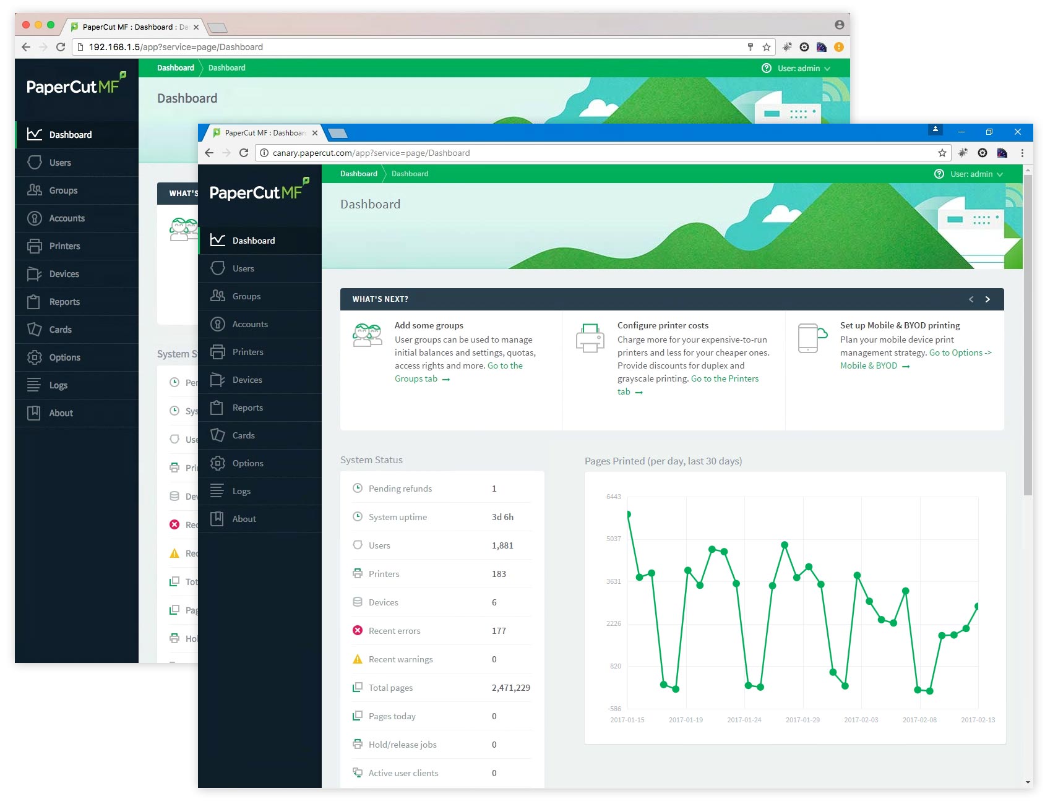The image size is (1058, 812).
Task: Go to previous What's Next slide
Action: 971,299
